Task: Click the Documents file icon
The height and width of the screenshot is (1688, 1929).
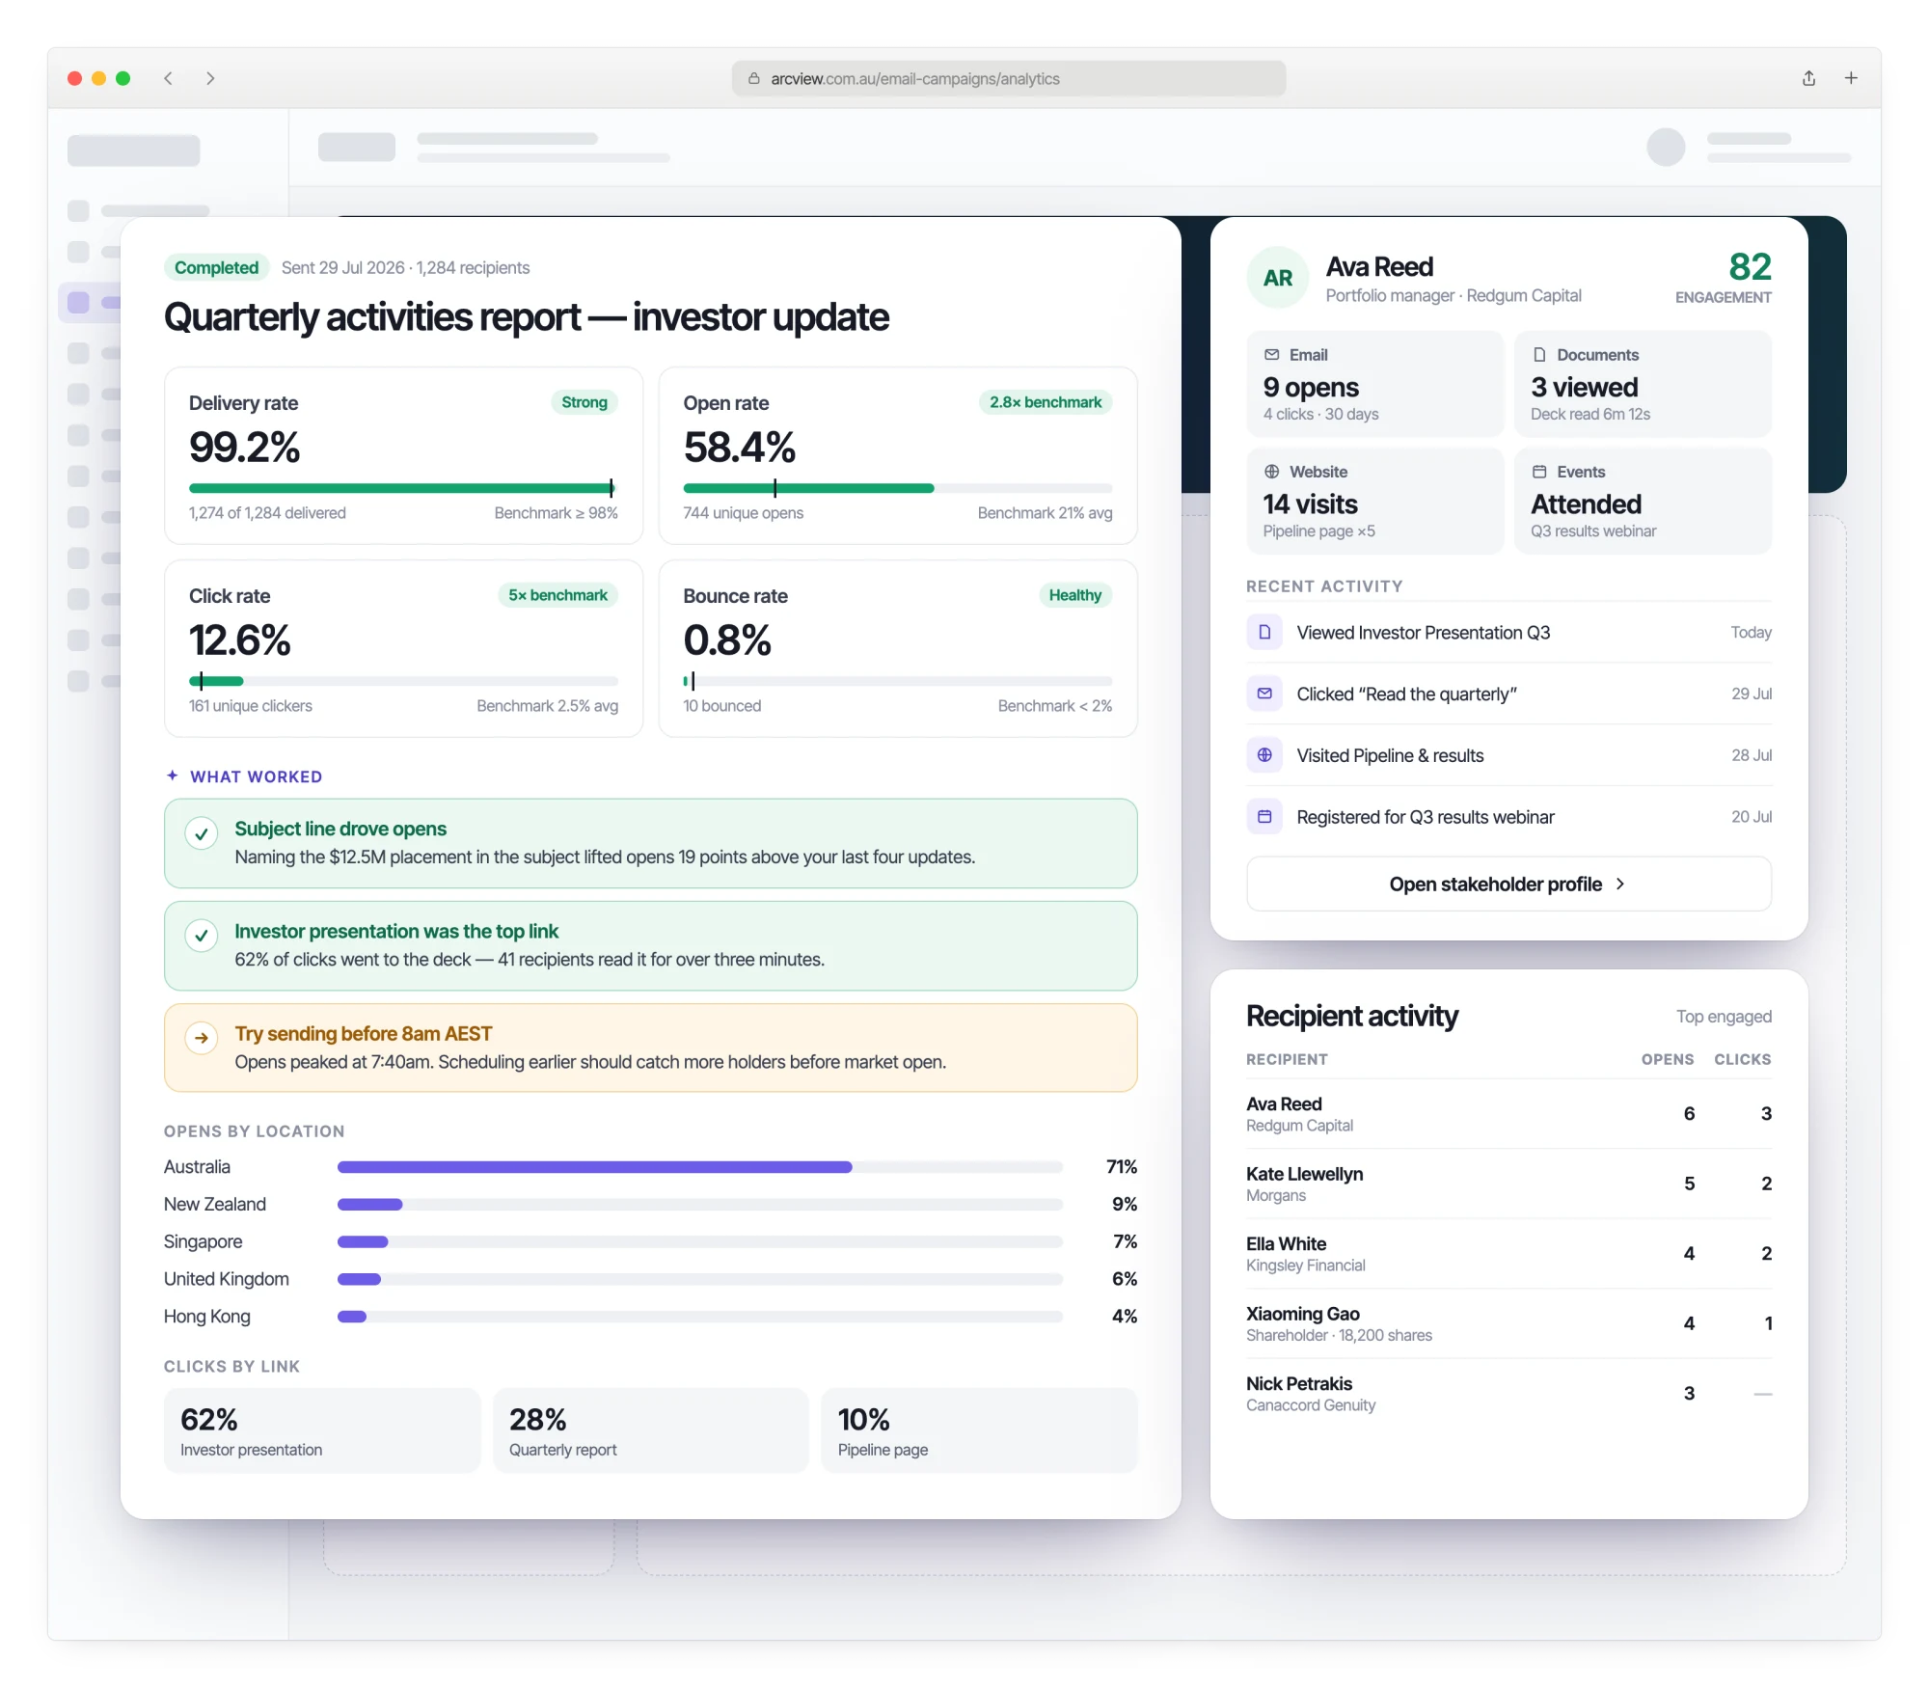Action: [1539, 355]
